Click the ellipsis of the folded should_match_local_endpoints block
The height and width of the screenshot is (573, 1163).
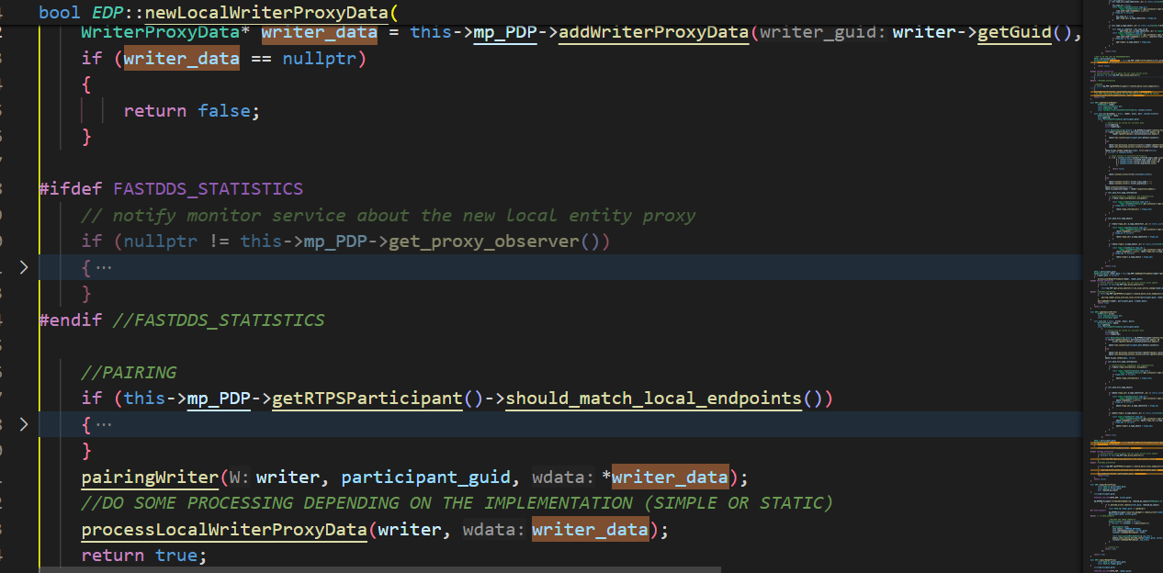[103, 425]
